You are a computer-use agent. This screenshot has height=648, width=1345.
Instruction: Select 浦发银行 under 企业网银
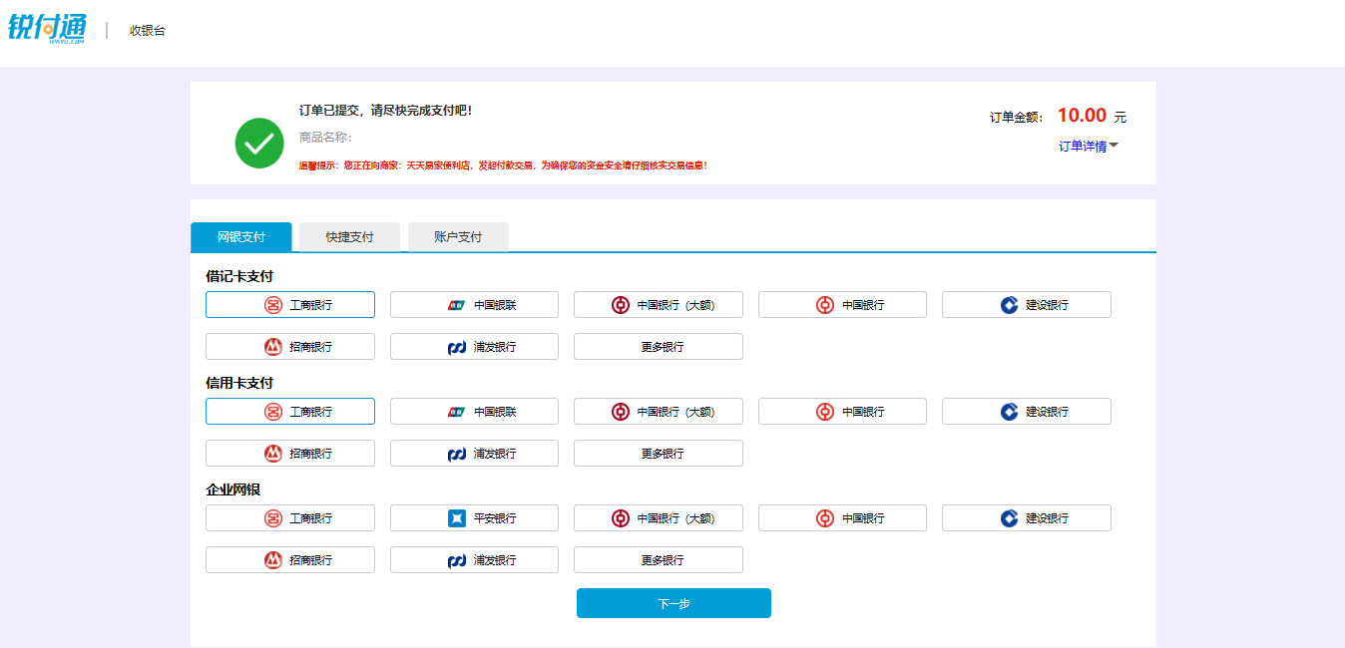(x=474, y=560)
